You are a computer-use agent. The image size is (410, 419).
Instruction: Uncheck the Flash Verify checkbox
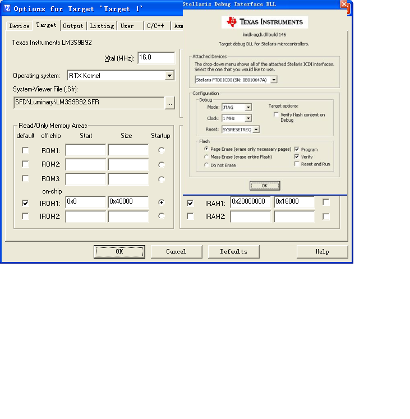(297, 156)
